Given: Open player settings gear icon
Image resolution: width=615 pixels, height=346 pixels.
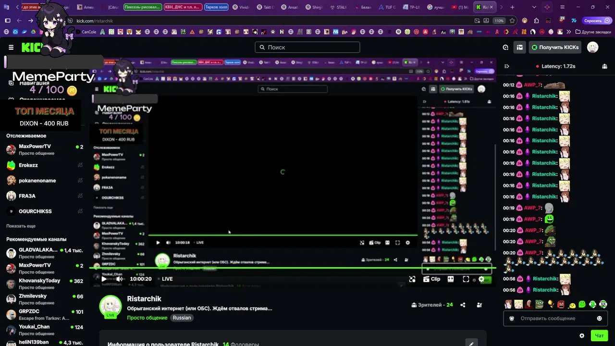Looking at the screenshot, I should [481, 279].
